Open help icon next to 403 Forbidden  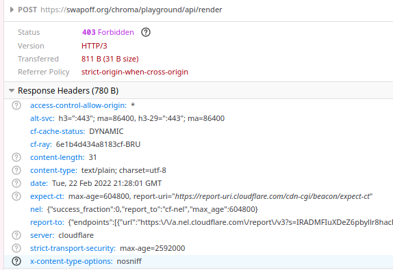point(146,32)
